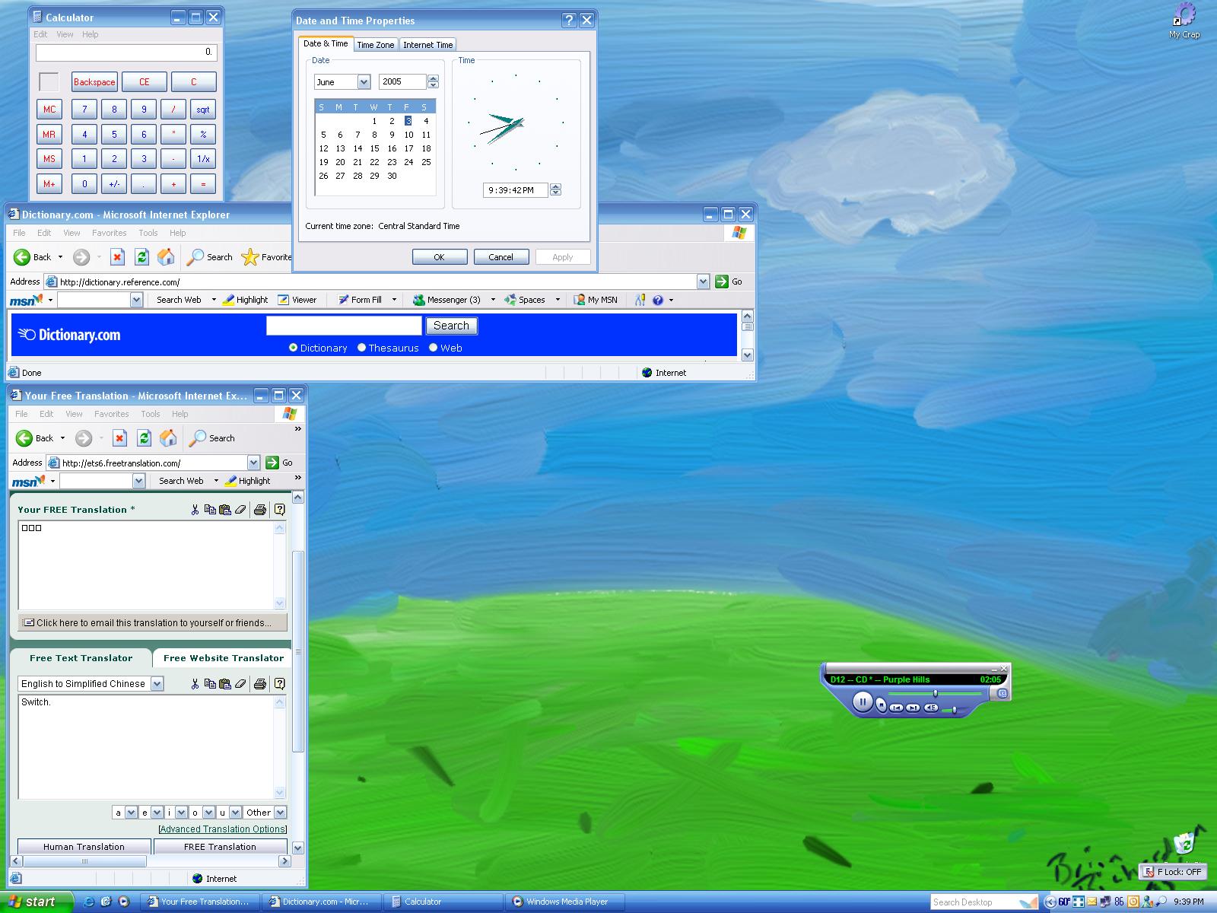Pause playback in the Windows Media Player mini window

(862, 701)
